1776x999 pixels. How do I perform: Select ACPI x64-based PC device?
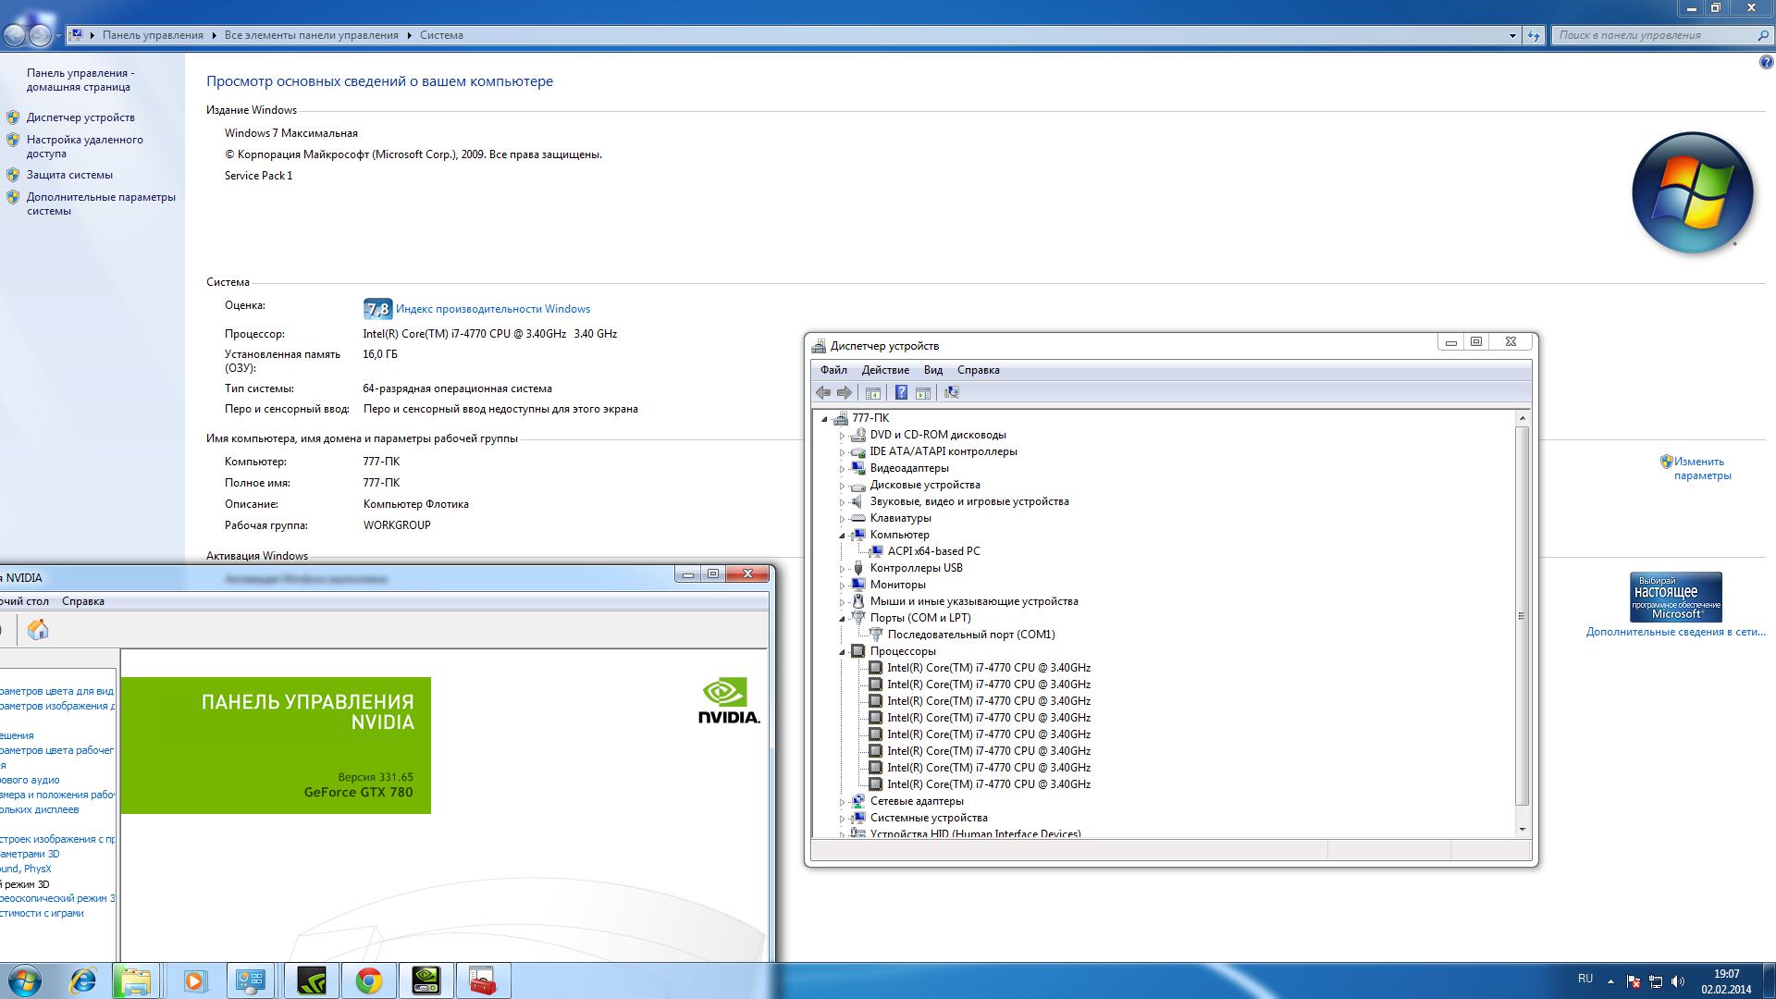[x=933, y=551]
